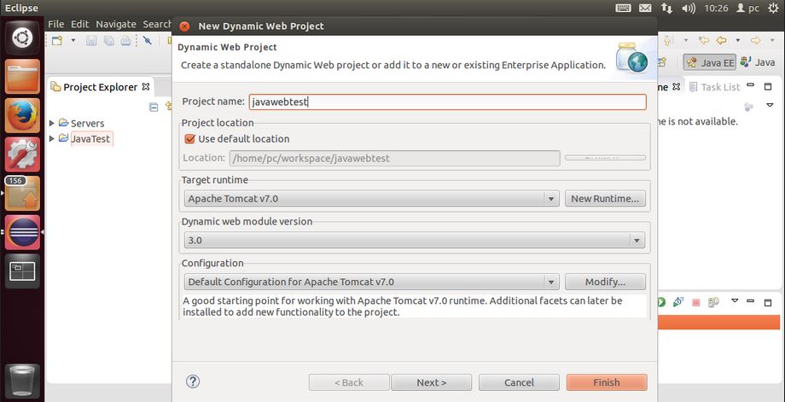Open the Files manager from launcher
The height and width of the screenshot is (402, 785).
[22, 77]
